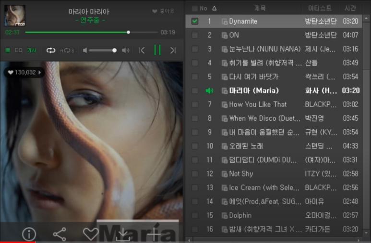Adjust the volume slider knob
This screenshot has height=243, width=371.
(114, 50)
